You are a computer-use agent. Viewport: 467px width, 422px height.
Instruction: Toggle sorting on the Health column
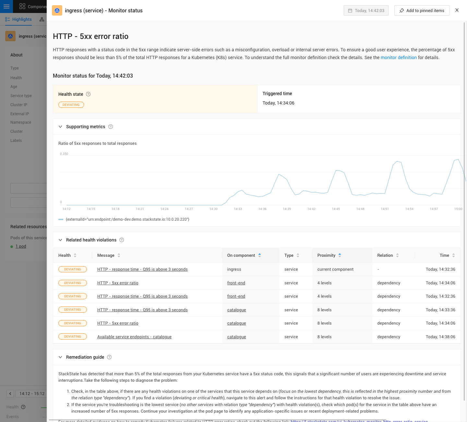click(75, 255)
